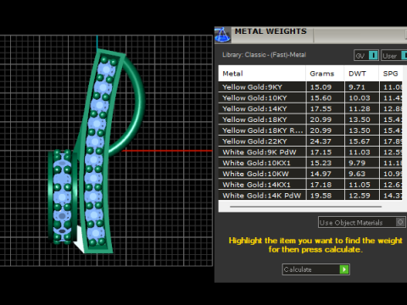This screenshot has width=407, height=305.
Task: Select the White Gold:9K PdW row
Action: click(x=310, y=152)
